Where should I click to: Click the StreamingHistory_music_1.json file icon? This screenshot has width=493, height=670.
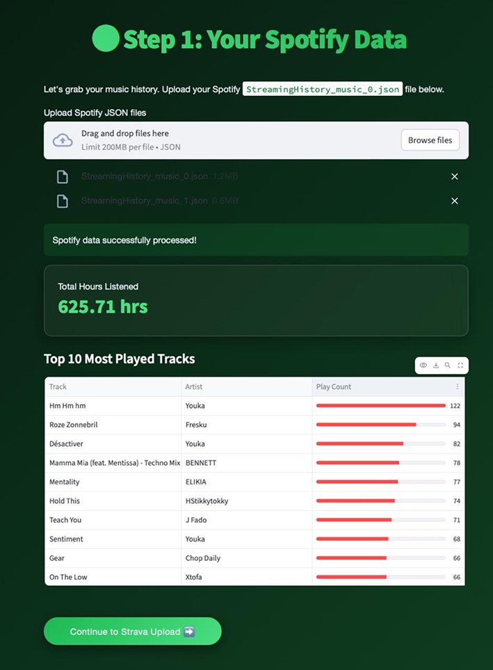(63, 201)
